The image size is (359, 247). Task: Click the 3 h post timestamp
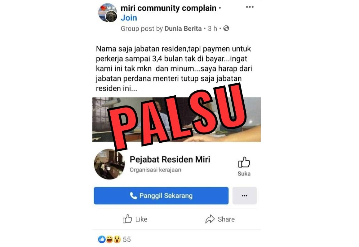(x=212, y=28)
